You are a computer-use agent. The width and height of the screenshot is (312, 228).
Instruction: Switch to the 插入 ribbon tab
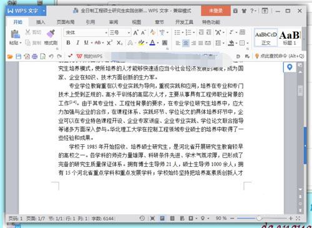pyautogui.click(x=41, y=22)
